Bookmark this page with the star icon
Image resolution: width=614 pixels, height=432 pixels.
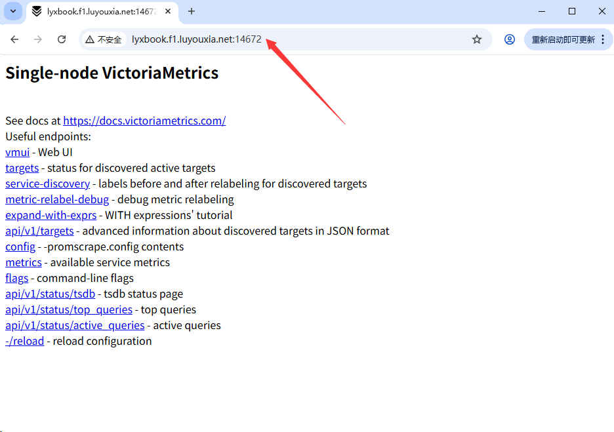476,39
